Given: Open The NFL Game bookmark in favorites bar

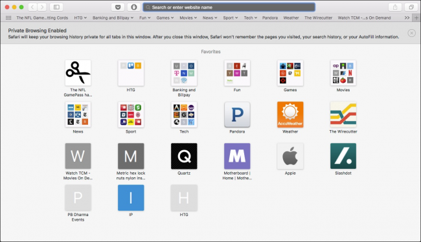Looking at the screenshot, I should (42, 17).
